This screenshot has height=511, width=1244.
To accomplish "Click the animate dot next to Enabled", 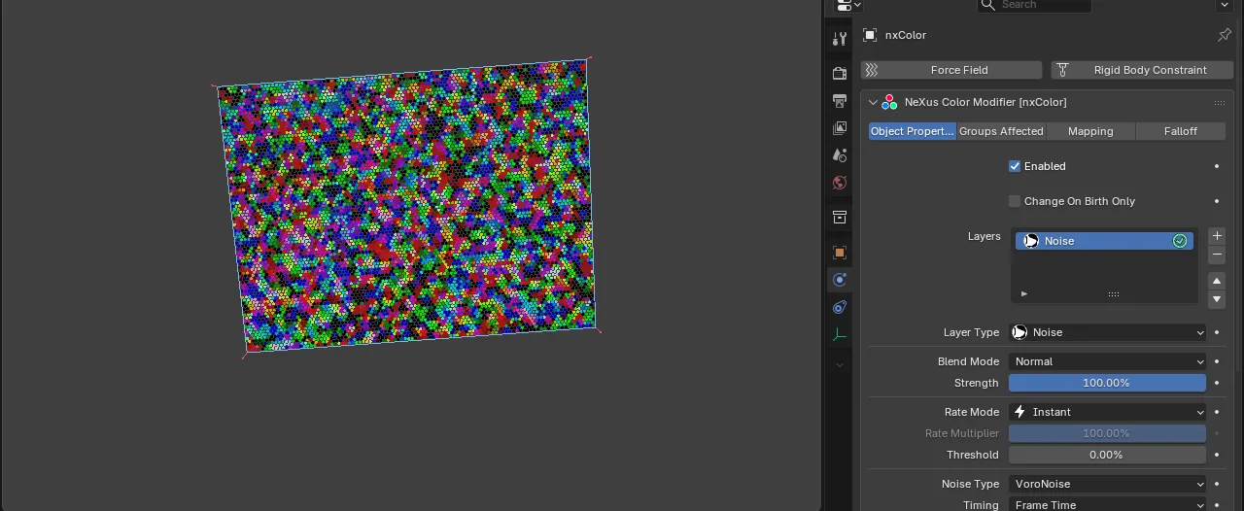I will point(1217,166).
